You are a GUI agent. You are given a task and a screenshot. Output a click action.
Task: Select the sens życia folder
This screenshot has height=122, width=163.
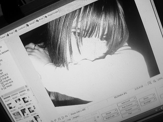[x=9, y=83]
